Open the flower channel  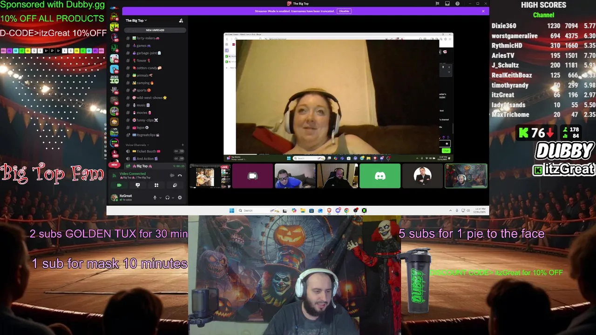tap(155, 60)
